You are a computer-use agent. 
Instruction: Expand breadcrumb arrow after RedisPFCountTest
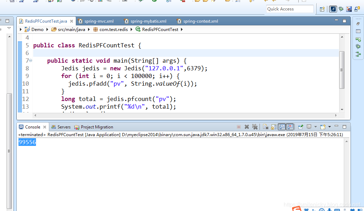tap(182, 29)
